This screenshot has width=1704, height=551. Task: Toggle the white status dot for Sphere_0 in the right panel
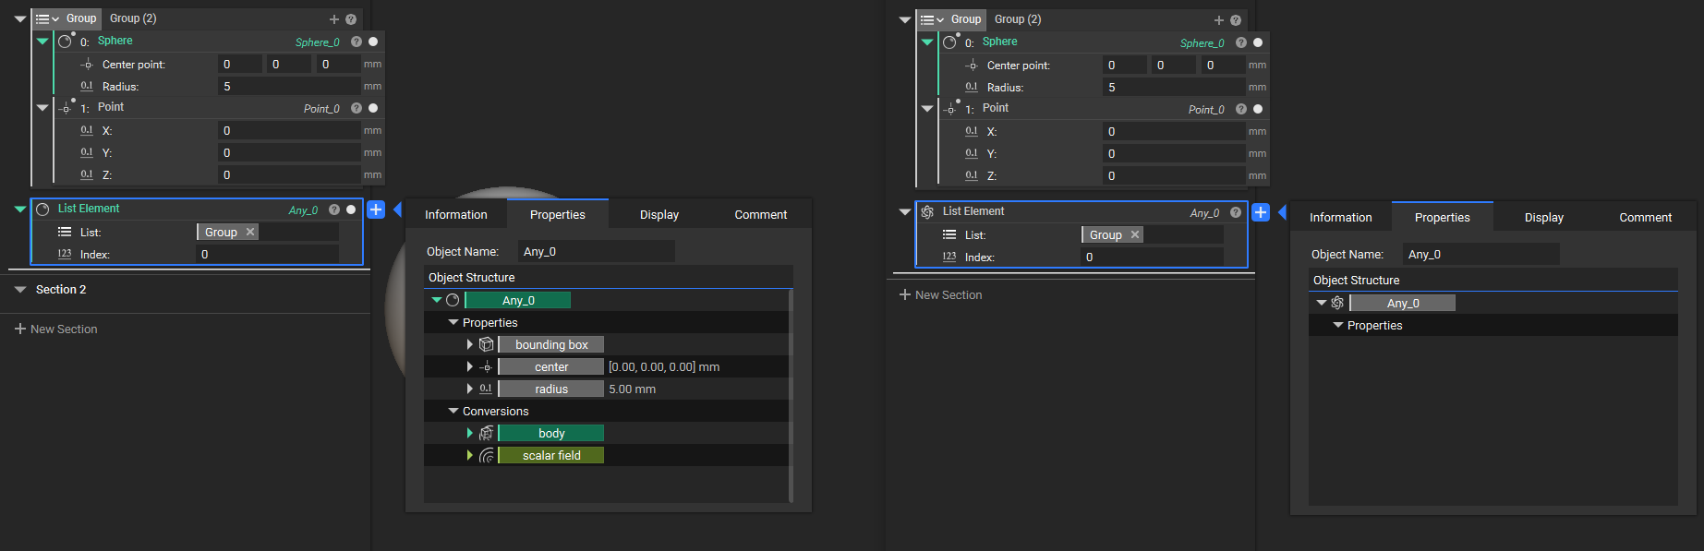click(1258, 42)
